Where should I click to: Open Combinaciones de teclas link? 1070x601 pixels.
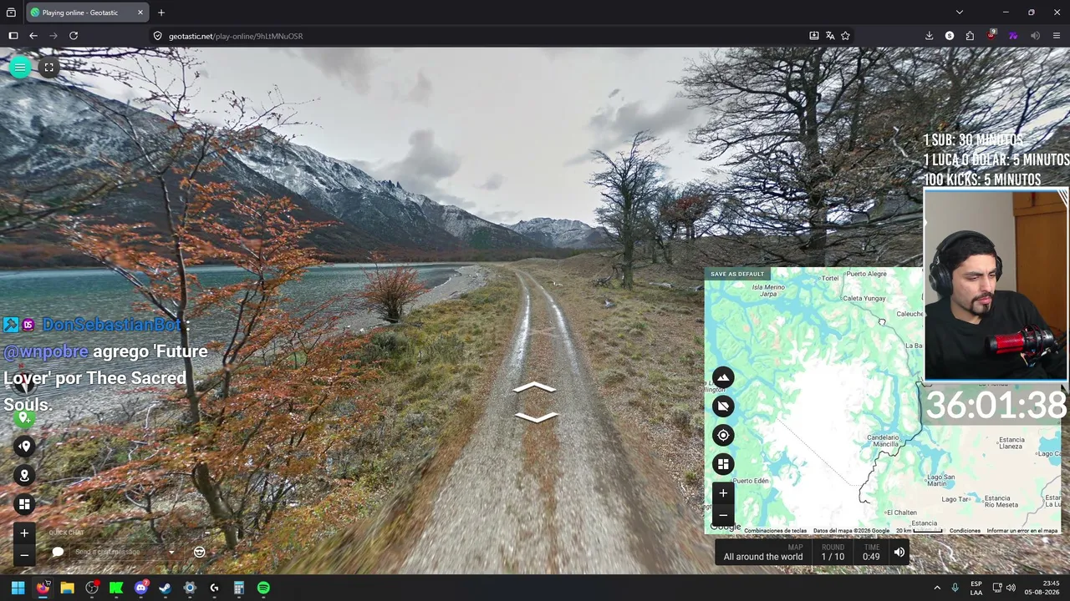coord(776,531)
